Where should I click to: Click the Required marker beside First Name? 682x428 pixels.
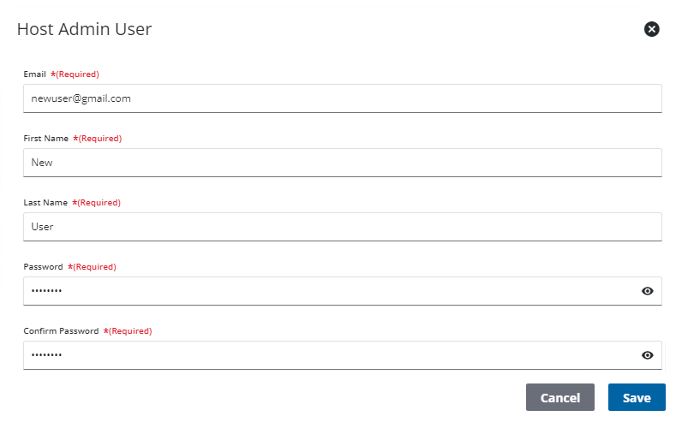coord(98,139)
